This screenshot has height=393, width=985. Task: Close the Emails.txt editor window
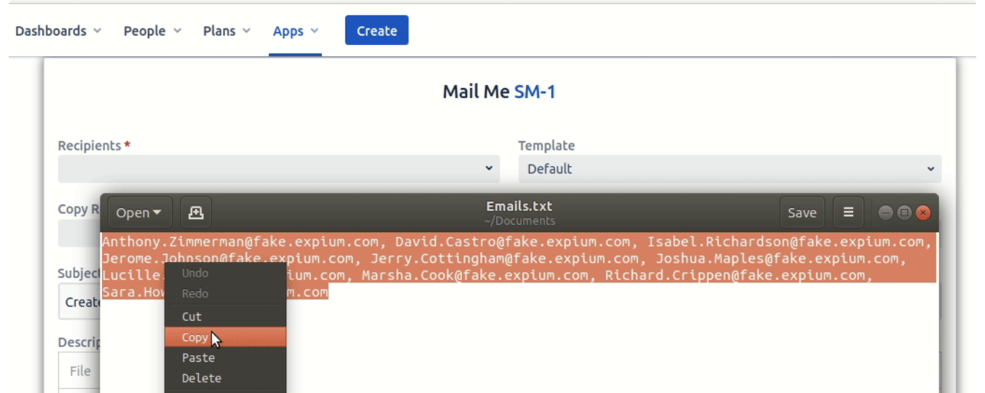pyautogui.click(x=923, y=213)
